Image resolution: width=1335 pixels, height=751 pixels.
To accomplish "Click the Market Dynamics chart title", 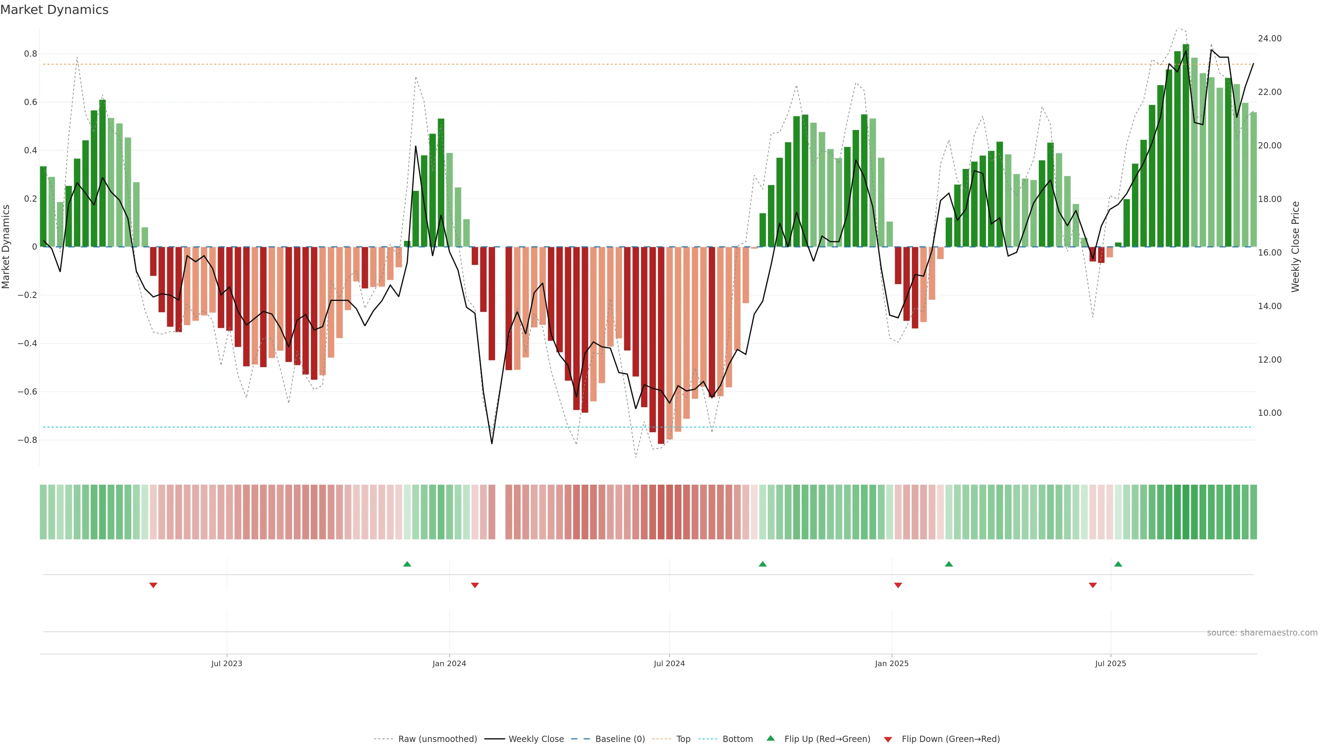I will 55,10.
